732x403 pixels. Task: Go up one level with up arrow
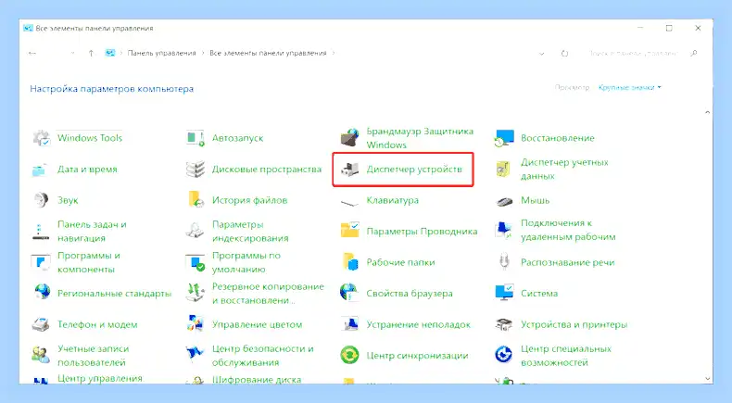point(91,53)
